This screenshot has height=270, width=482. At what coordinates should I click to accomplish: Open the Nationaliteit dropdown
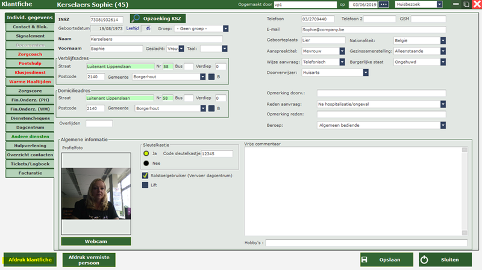(x=443, y=40)
